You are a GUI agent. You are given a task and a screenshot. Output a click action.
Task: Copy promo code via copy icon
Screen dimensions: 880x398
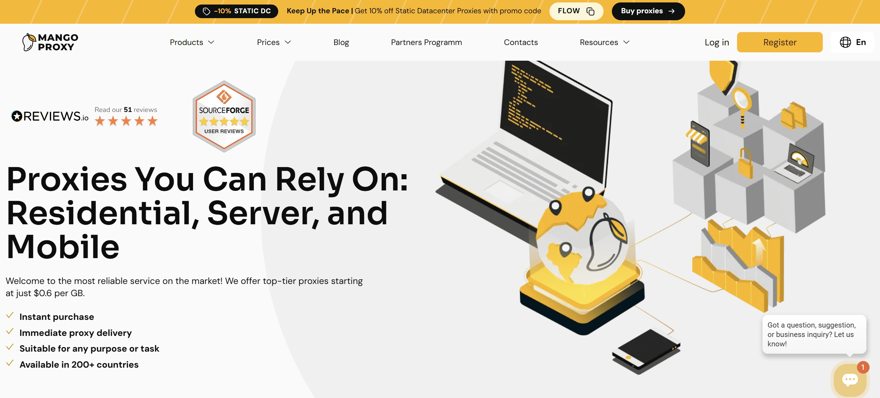[590, 11]
